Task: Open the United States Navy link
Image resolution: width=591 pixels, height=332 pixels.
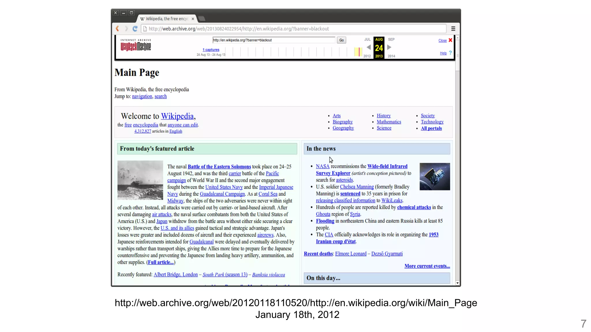Action: pyautogui.click(x=224, y=187)
